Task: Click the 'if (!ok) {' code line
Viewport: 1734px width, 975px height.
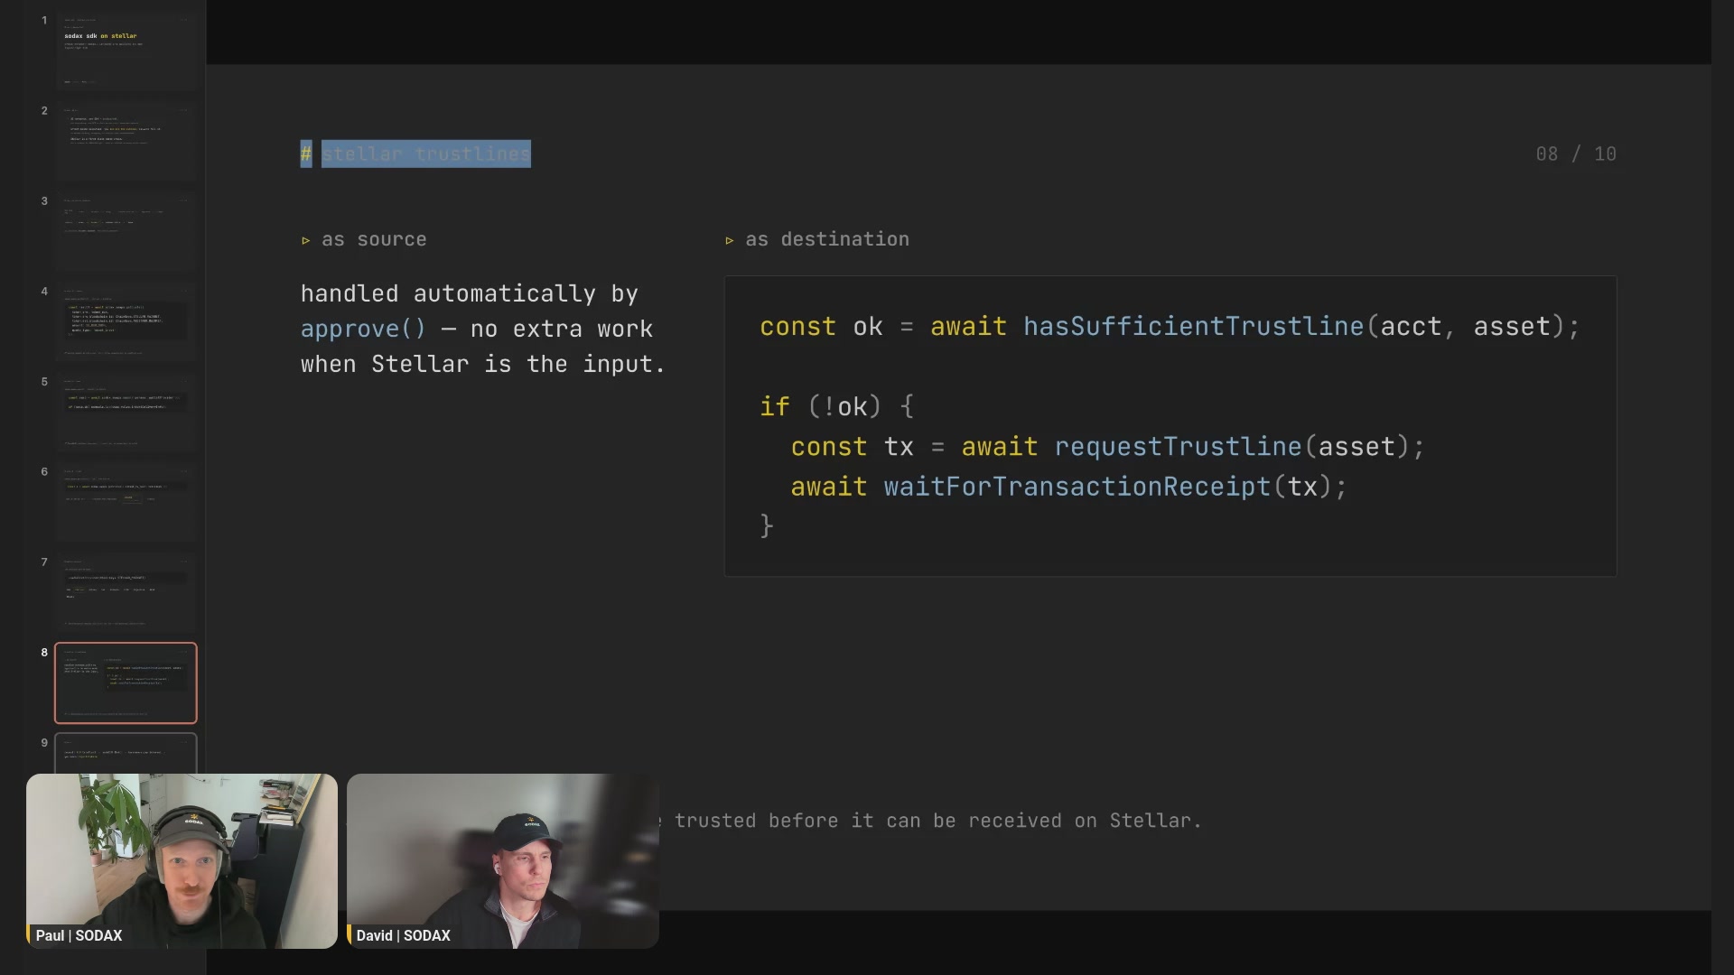Action: (836, 406)
